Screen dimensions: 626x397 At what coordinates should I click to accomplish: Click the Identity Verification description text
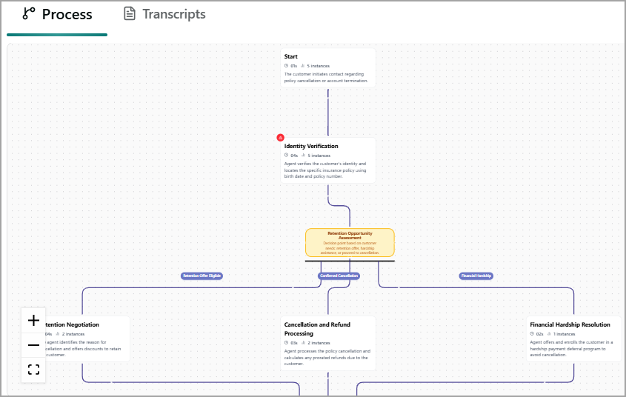click(325, 170)
